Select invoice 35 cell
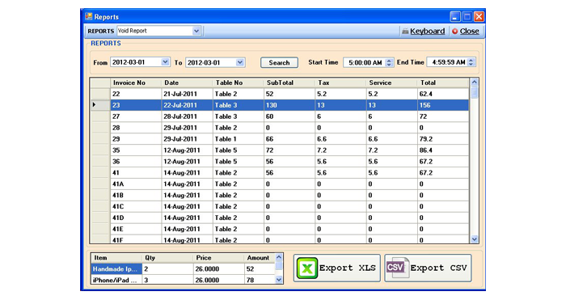 click(x=135, y=150)
